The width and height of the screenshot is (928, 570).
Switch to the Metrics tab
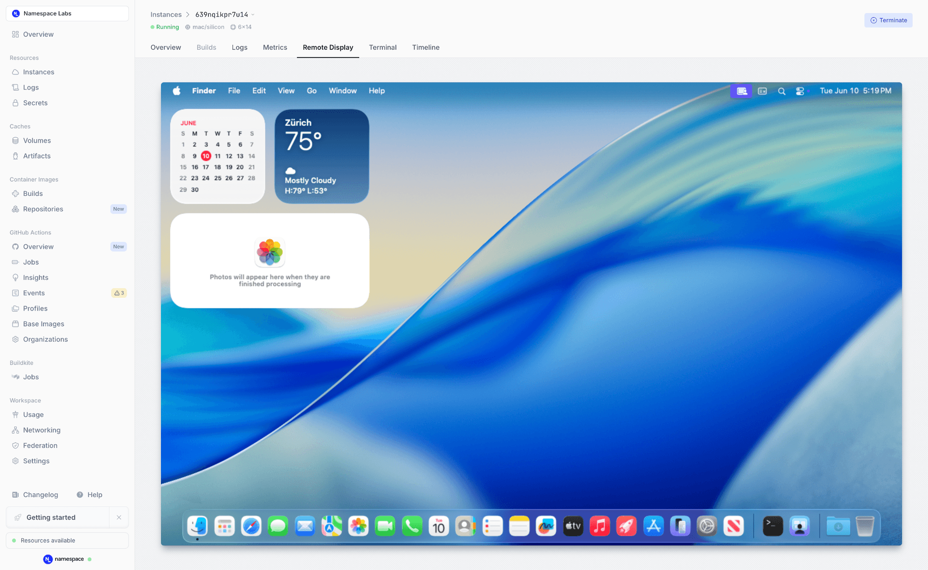[x=275, y=47]
